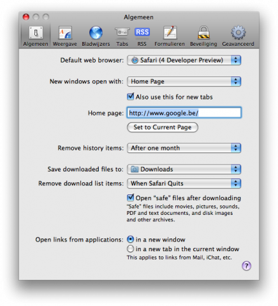Click the Home page URL field
The width and height of the screenshot is (278, 306).
click(x=184, y=113)
